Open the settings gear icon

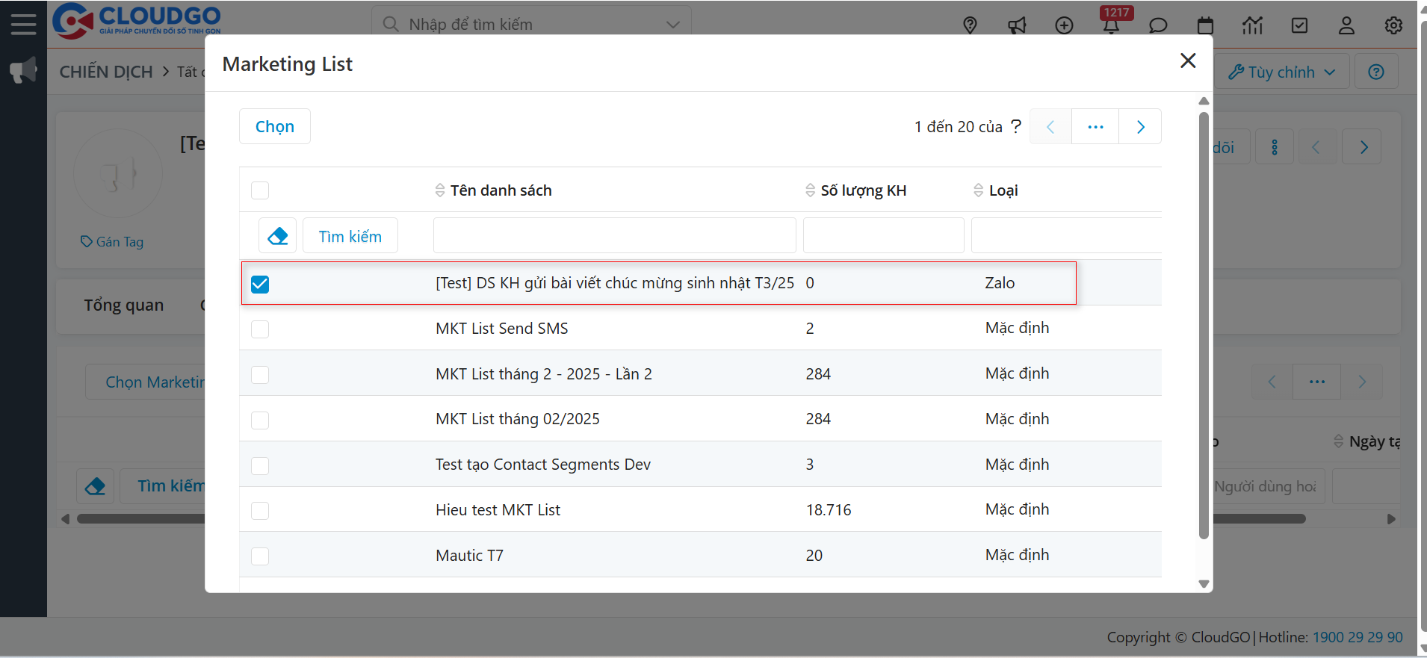(1393, 25)
